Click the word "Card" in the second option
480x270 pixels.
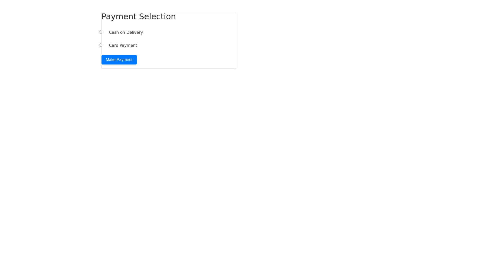[113, 45]
